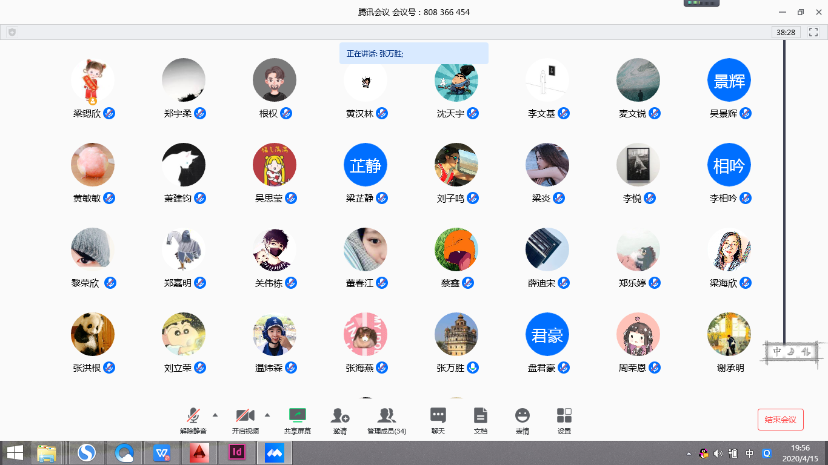Viewport: 828px width, 465px height.
Task: Unmute your microphone
Action: 193,421
